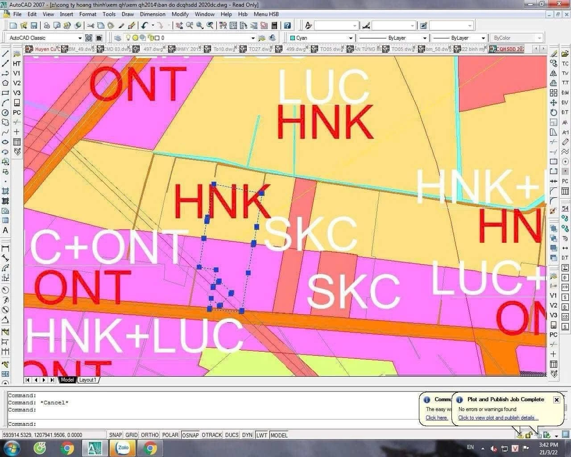571x457 pixels.
Task: Expand the layer list dropdown
Action: pyautogui.click(x=253, y=38)
